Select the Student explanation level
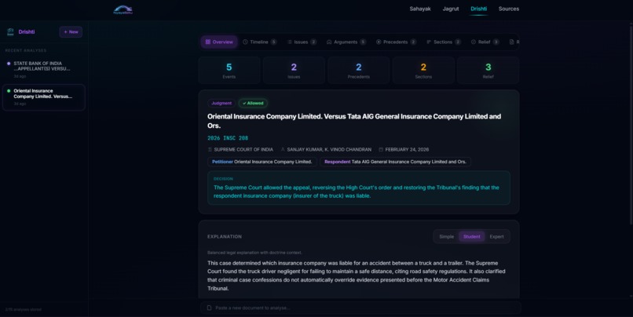Image resolution: width=633 pixels, height=317 pixels. [x=471, y=237]
